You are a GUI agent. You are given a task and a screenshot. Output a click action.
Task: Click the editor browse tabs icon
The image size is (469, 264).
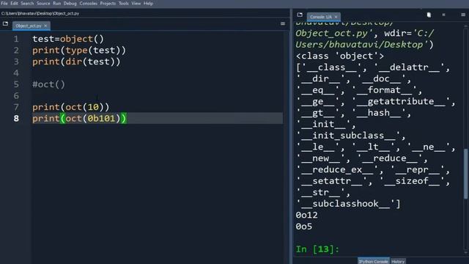[5, 23]
